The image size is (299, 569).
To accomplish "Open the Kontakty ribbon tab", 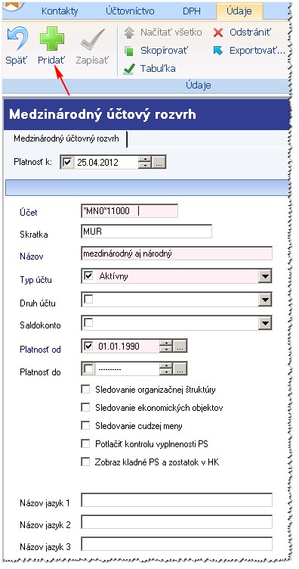I will 60,11.
